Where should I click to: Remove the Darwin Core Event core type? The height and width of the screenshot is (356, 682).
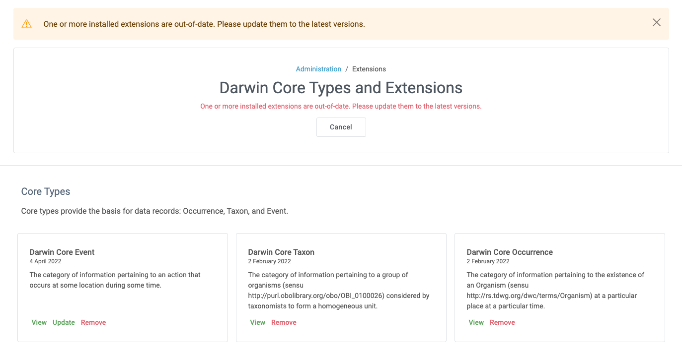pyautogui.click(x=93, y=322)
